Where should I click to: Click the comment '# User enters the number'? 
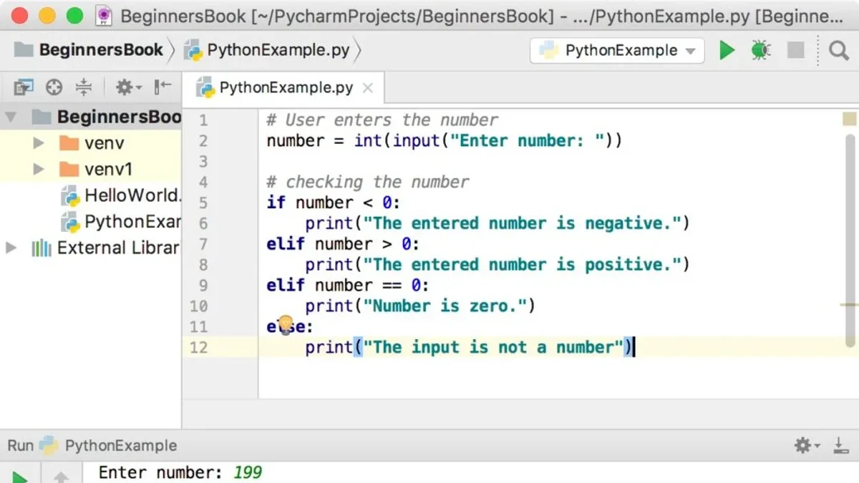(x=382, y=120)
